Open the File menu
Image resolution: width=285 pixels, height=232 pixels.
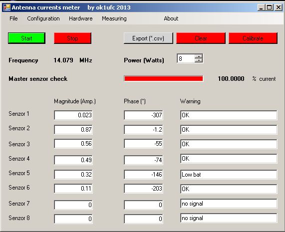pos(13,18)
